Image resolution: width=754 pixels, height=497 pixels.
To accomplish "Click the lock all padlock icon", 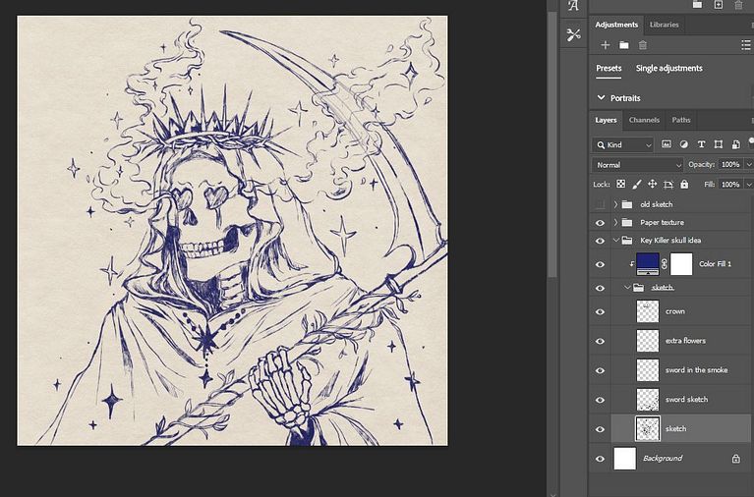I will point(683,185).
